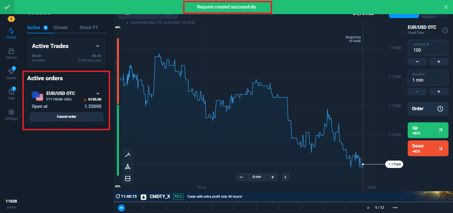Screen dimensions: 453x213
Task: Increase the trade amount with plus
Action: [x=439, y=62]
